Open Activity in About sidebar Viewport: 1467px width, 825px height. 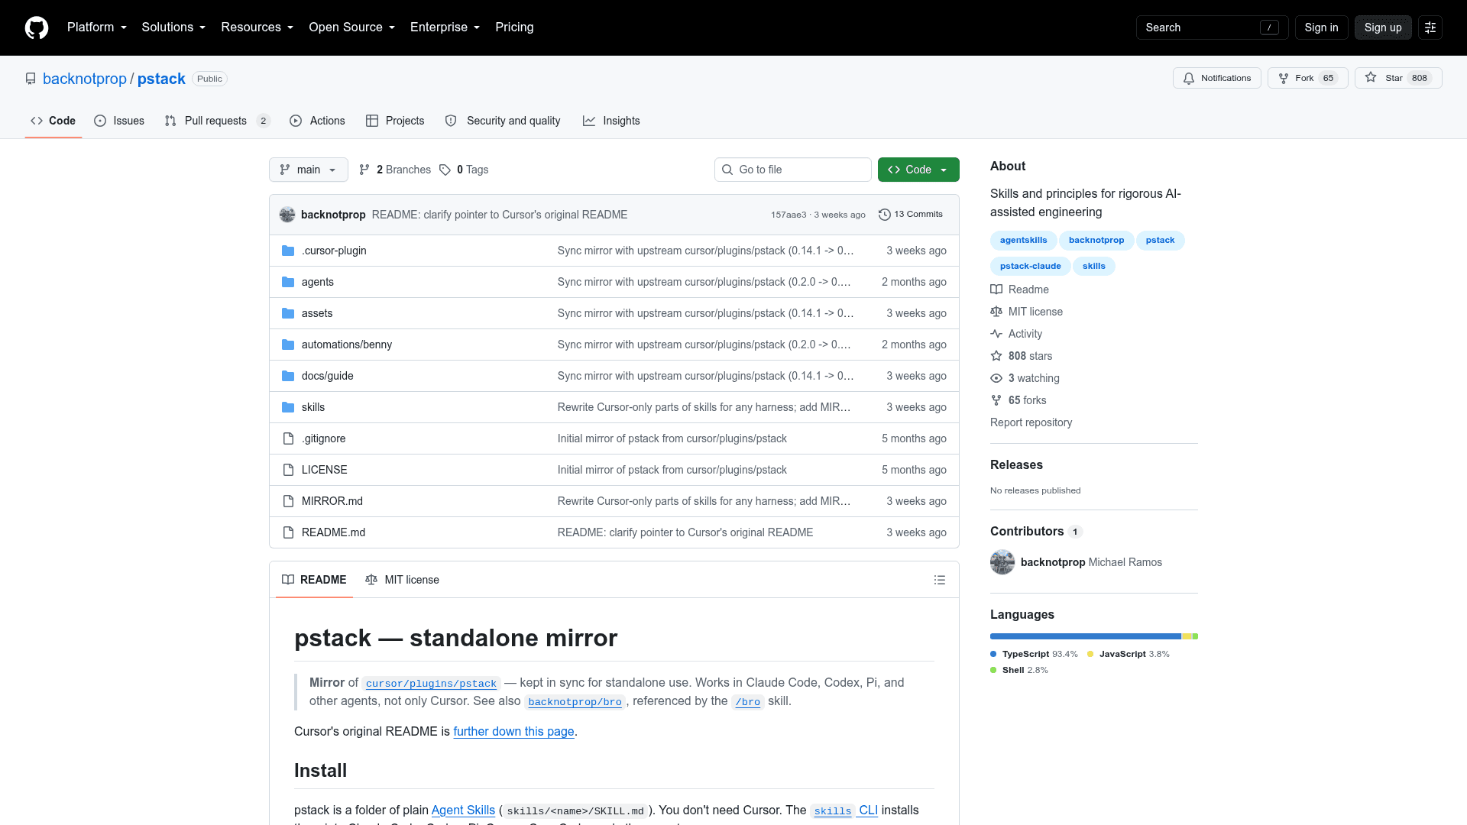point(1016,334)
